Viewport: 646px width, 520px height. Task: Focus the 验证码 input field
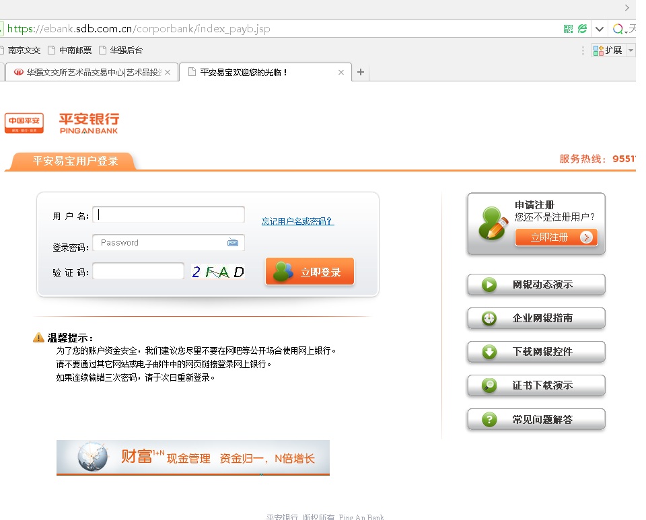[x=138, y=271]
